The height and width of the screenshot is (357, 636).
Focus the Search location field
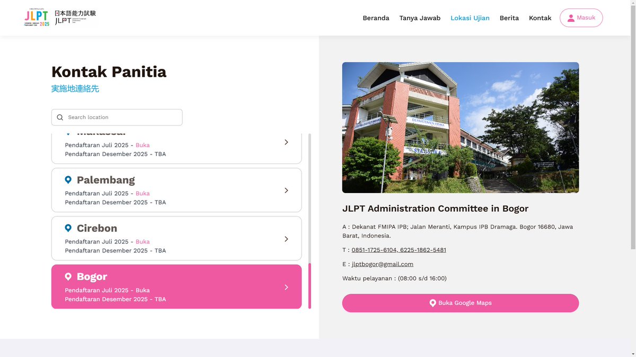pyautogui.click(x=117, y=117)
